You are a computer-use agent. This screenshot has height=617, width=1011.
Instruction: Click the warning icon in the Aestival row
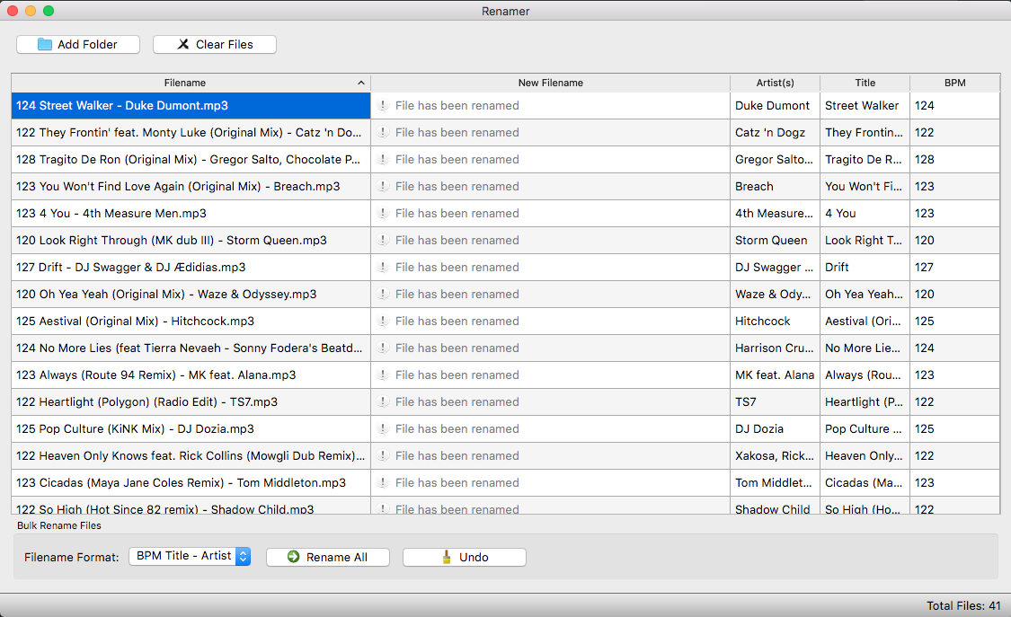(383, 322)
